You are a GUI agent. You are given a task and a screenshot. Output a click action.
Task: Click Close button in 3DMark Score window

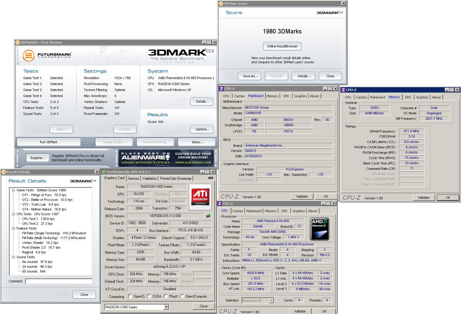coord(330,76)
